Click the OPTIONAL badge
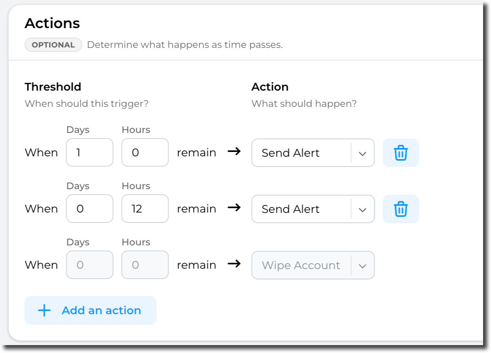This screenshot has width=491, height=353. tap(53, 45)
